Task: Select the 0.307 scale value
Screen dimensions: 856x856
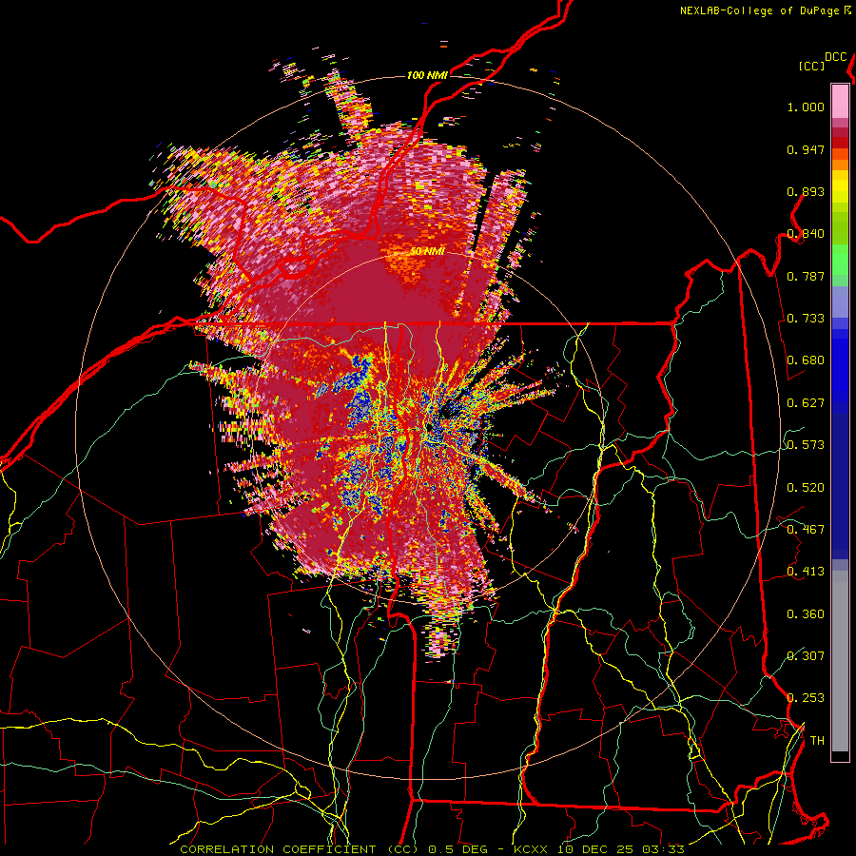Action: (x=806, y=656)
